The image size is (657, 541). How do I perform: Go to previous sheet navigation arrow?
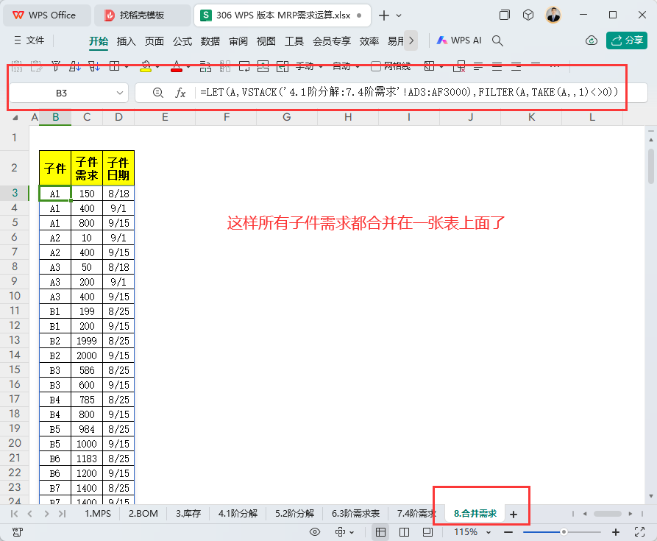pos(29,513)
